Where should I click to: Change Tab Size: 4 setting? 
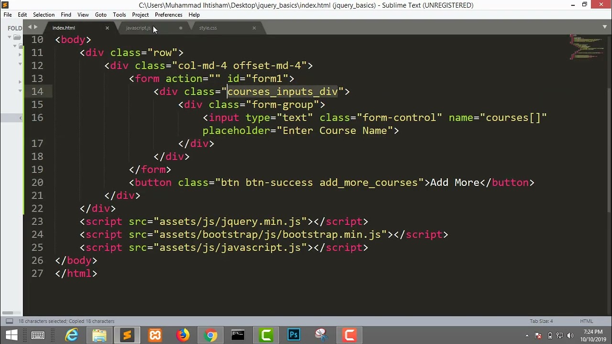click(541, 321)
